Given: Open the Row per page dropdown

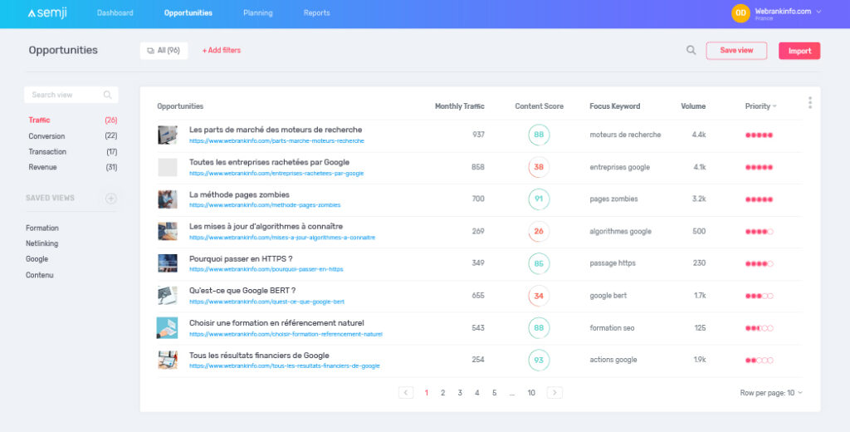Looking at the screenshot, I should tap(771, 393).
